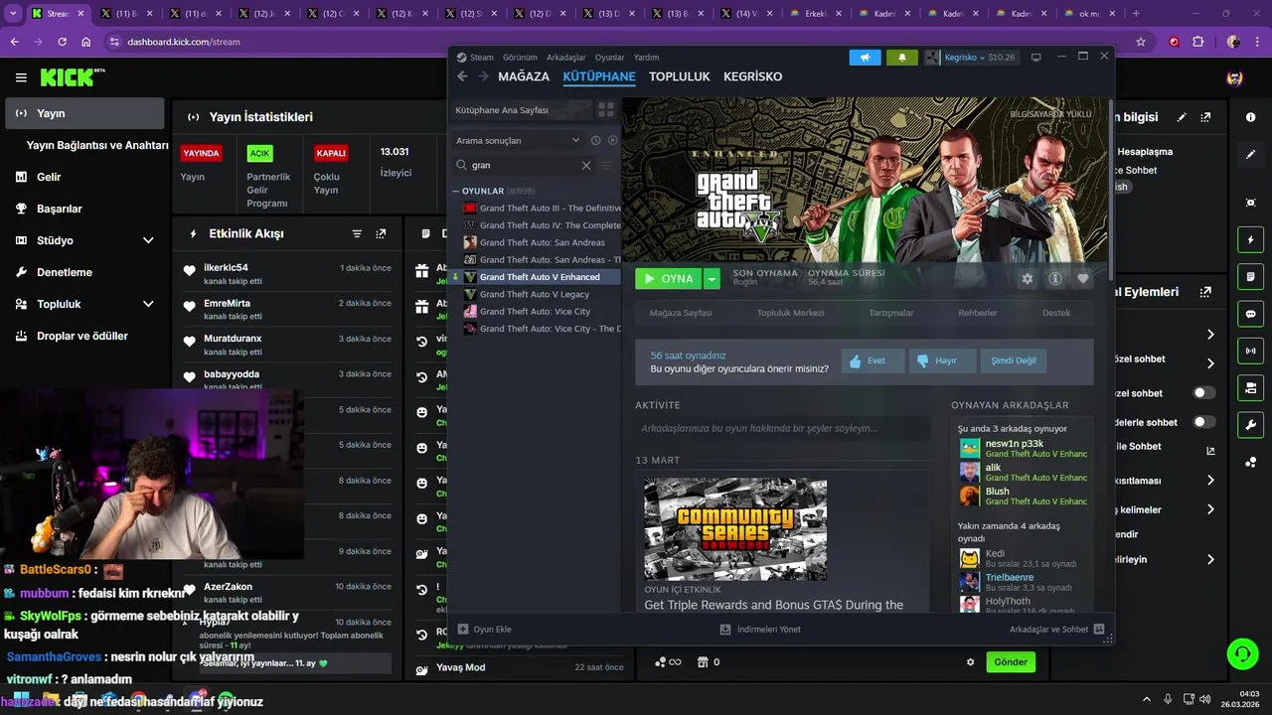This screenshot has width=1272, height=715.
Task: Open the Kick hamburger menu
Action: coord(21,77)
